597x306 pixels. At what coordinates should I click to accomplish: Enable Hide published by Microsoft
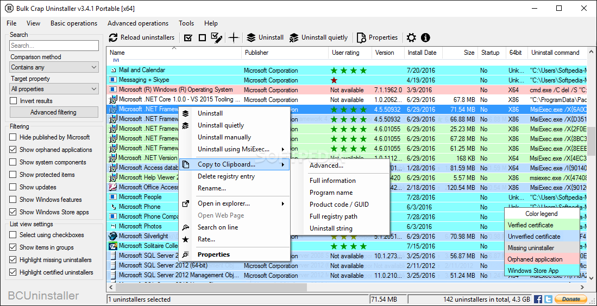13,137
